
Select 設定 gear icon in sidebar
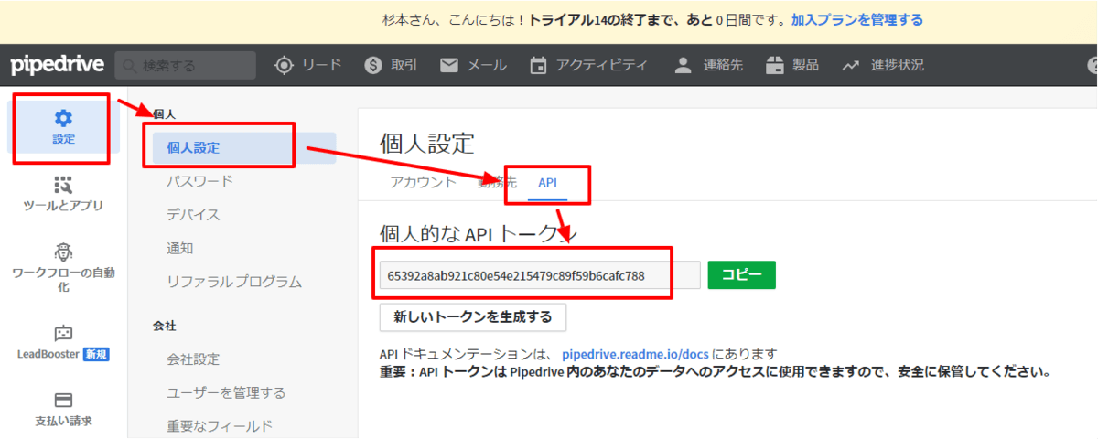point(63,127)
